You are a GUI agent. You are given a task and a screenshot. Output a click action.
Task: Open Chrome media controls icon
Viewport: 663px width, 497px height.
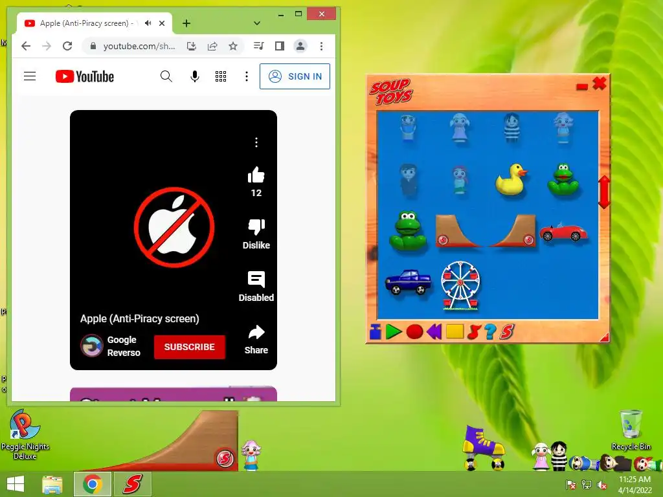tap(259, 46)
